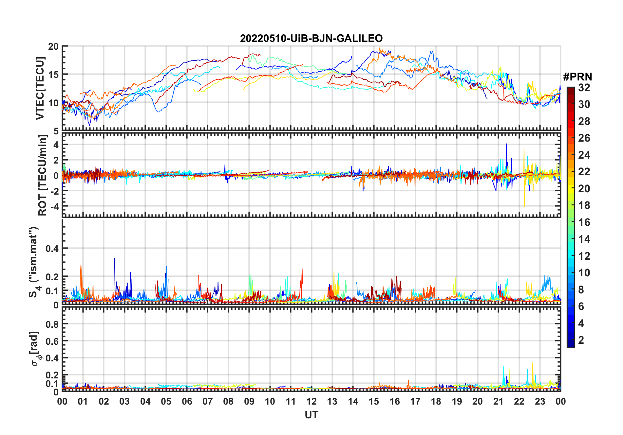Click x-axis tick label 21

coord(498,401)
